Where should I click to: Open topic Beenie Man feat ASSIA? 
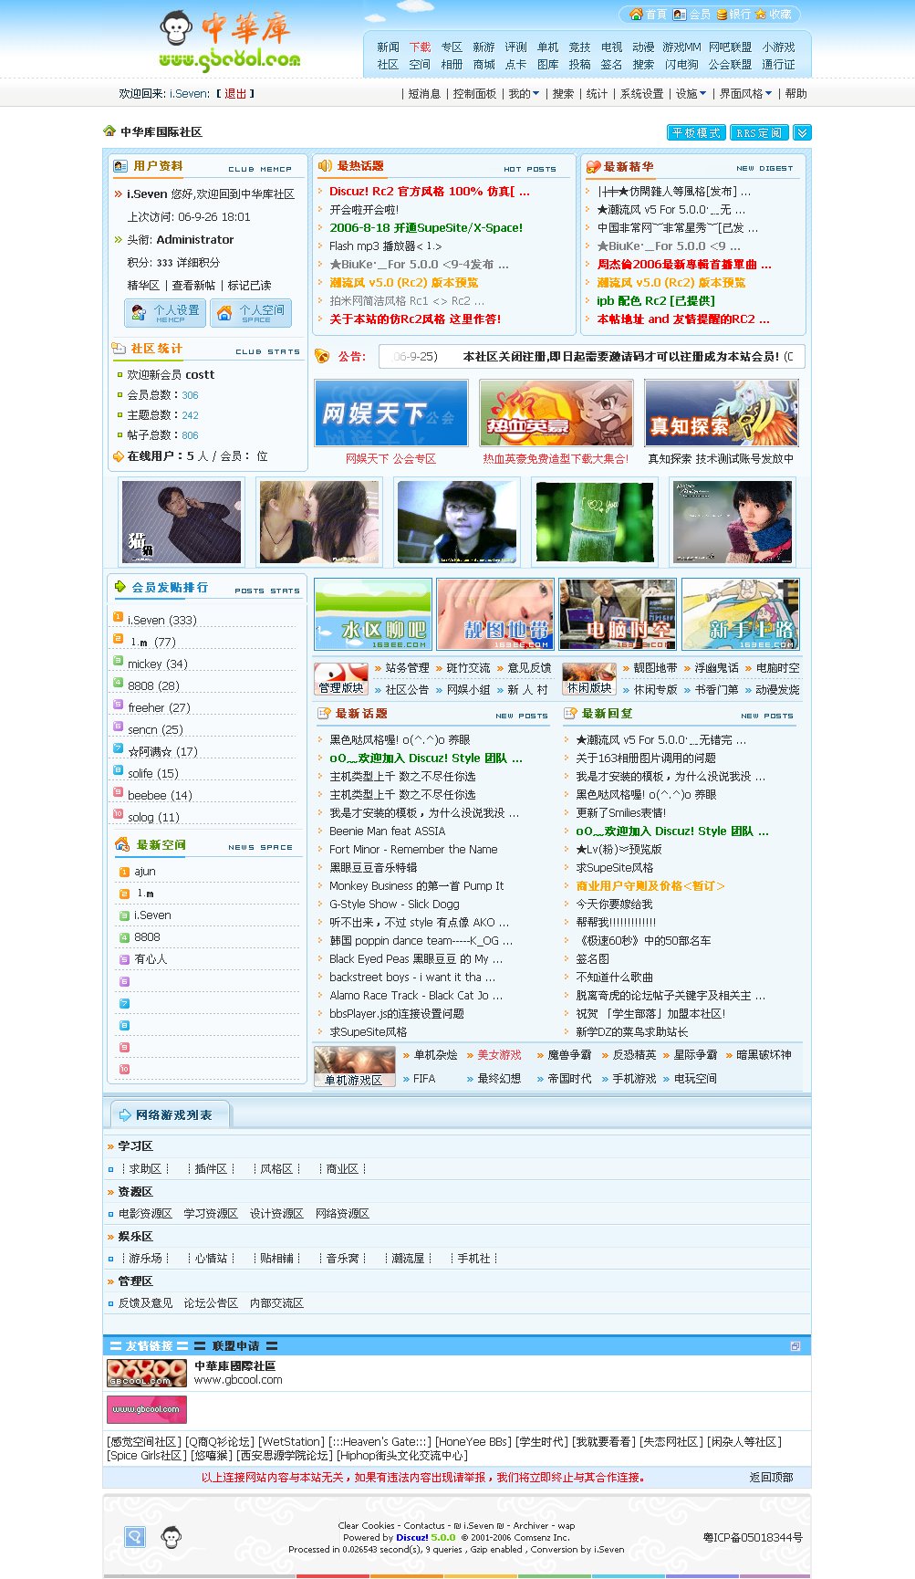[x=387, y=831]
